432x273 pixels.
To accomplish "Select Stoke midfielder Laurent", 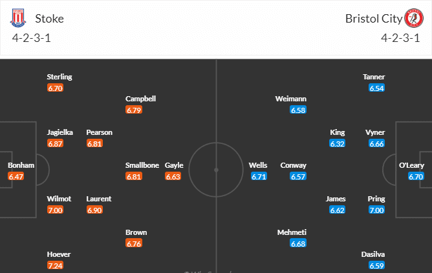I will click(x=99, y=199).
